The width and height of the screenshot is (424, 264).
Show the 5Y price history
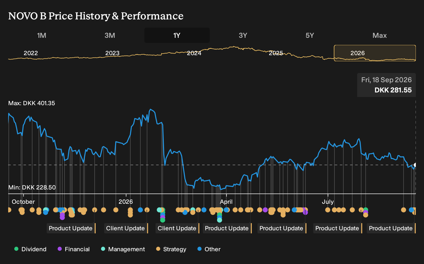pyautogui.click(x=310, y=35)
